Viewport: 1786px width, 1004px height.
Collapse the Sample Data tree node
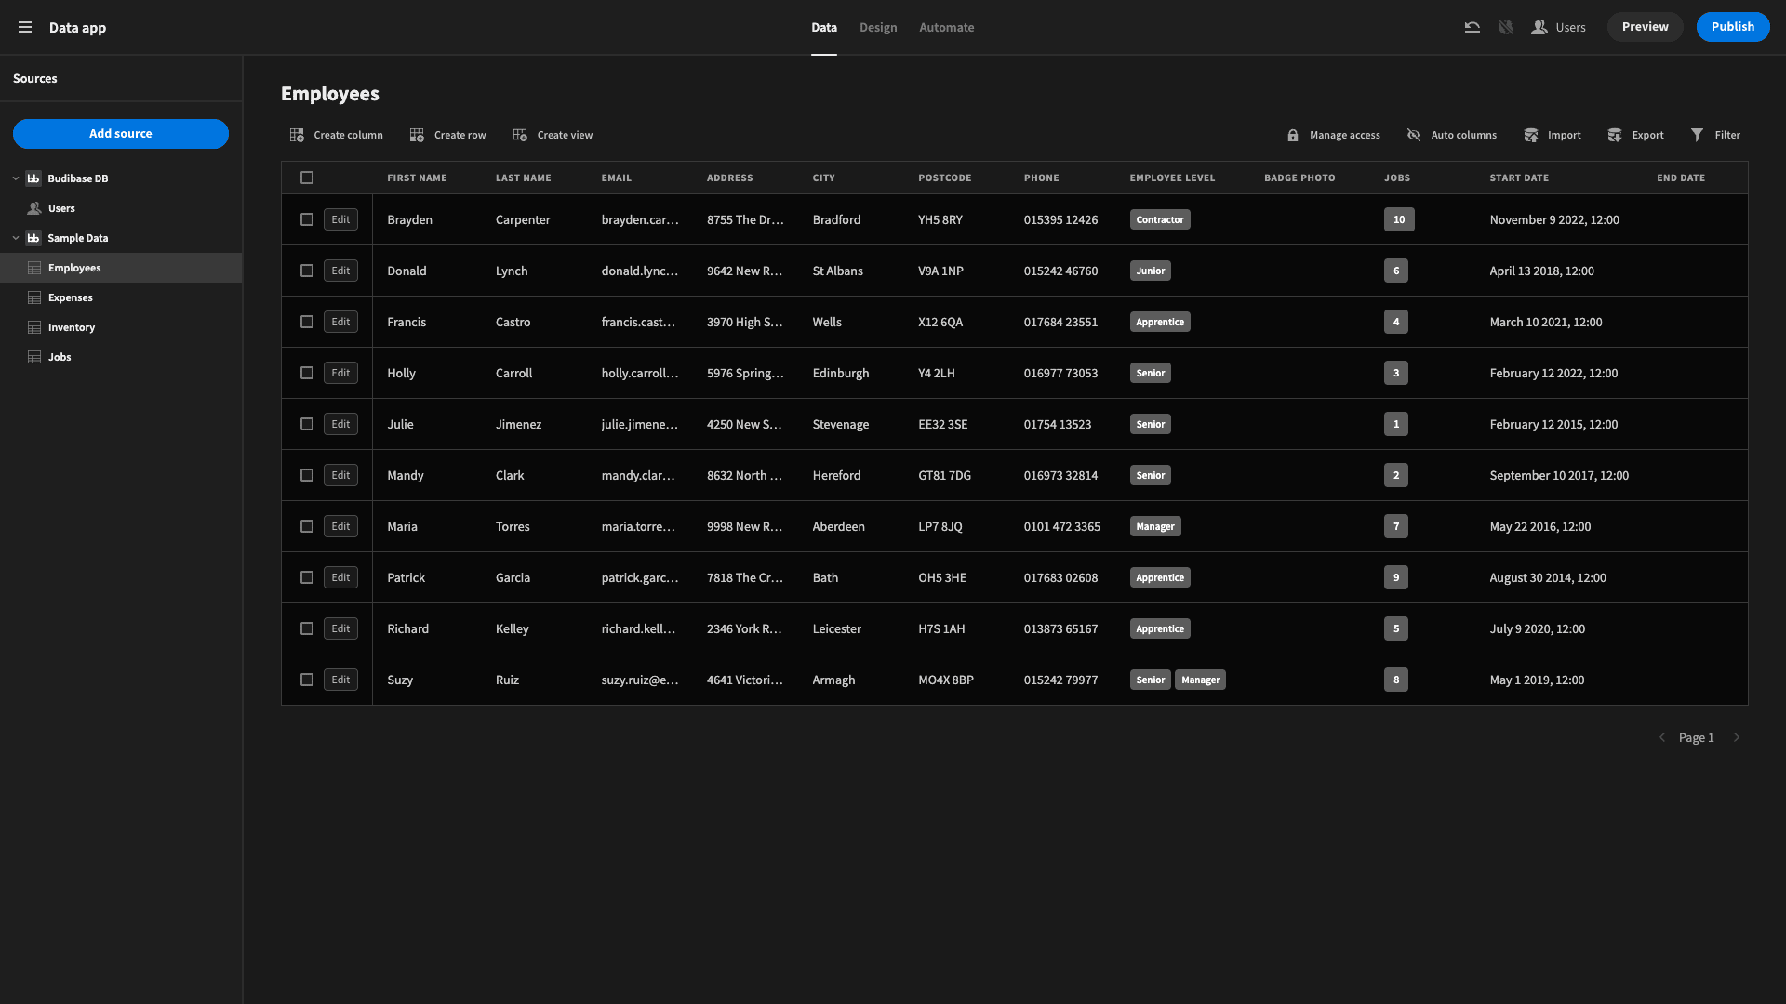(16, 238)
